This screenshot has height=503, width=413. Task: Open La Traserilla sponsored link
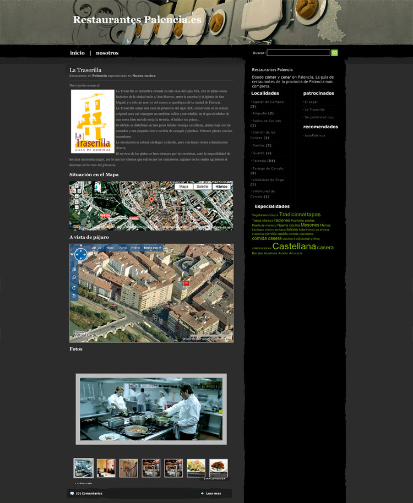pos(314,110)
